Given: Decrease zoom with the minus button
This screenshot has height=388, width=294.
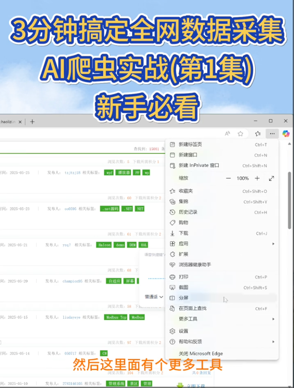Looking at the screenshot, I should (228, 178).
